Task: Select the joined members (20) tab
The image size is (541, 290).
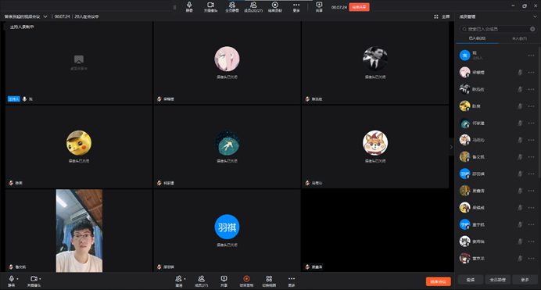Action: (x=477, y=38)
